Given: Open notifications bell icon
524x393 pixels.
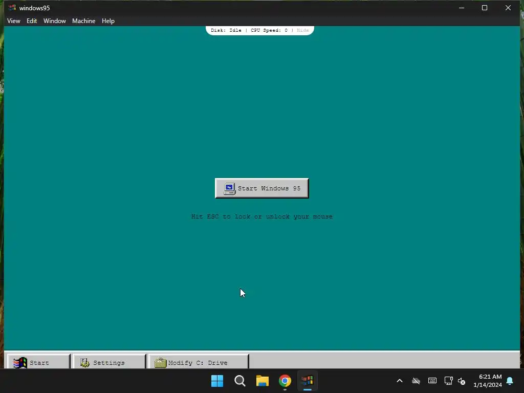Looking at the screenshot, I should (x=510, y=381).
